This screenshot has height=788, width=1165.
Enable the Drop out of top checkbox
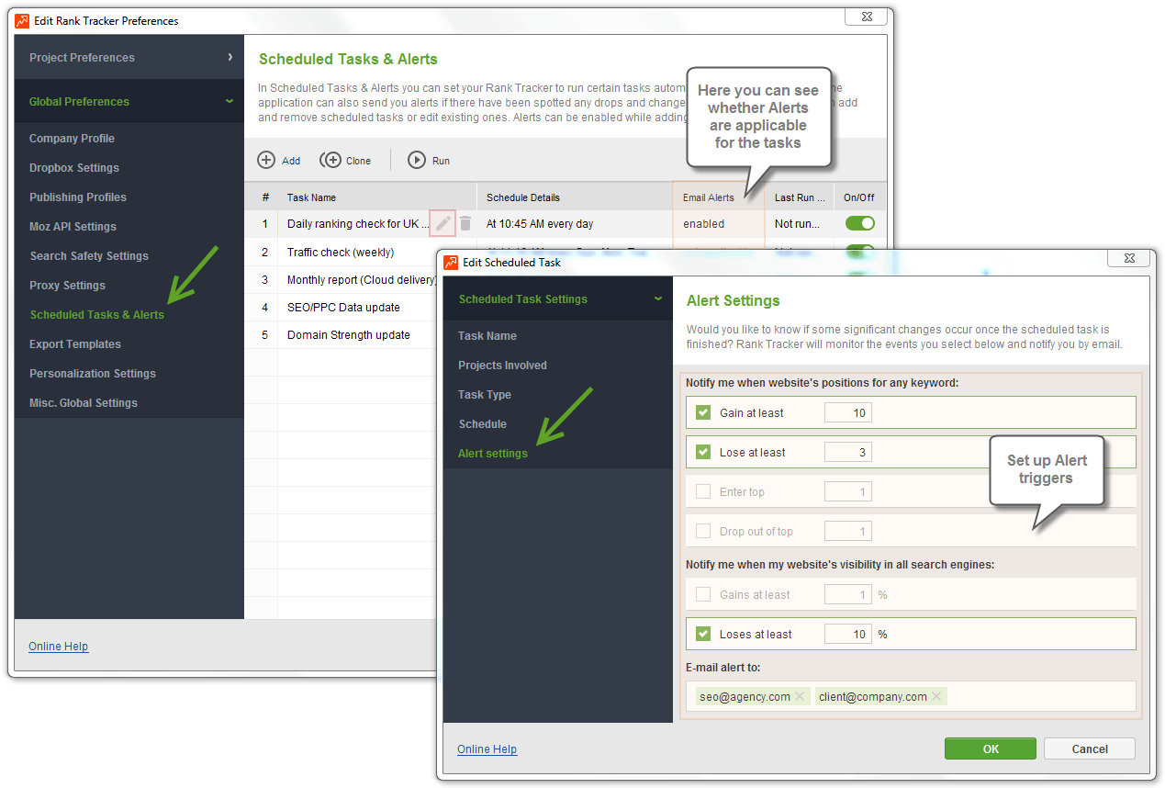click(x=703, y=531)
